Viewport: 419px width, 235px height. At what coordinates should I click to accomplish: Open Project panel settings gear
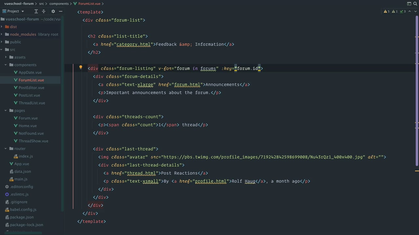(x=53, y=11)
